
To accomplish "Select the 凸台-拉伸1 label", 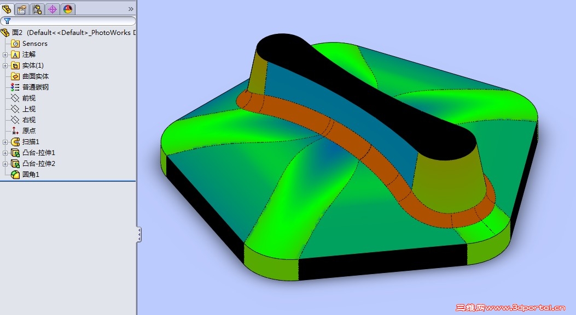I will 39,152.
